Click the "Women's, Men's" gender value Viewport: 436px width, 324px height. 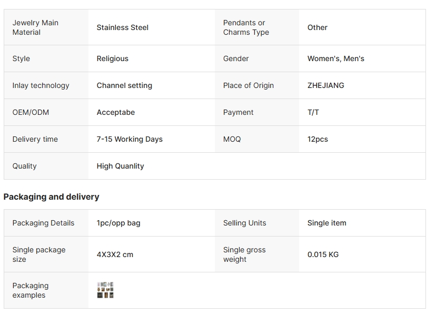[335, 58]
